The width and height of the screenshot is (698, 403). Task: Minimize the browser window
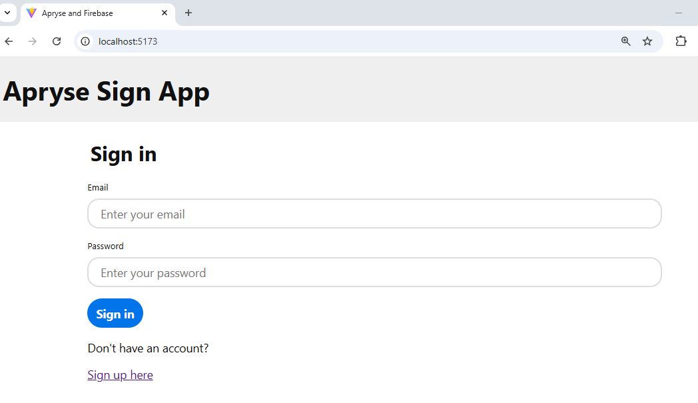pyautogui.click(x=679, y=13)
